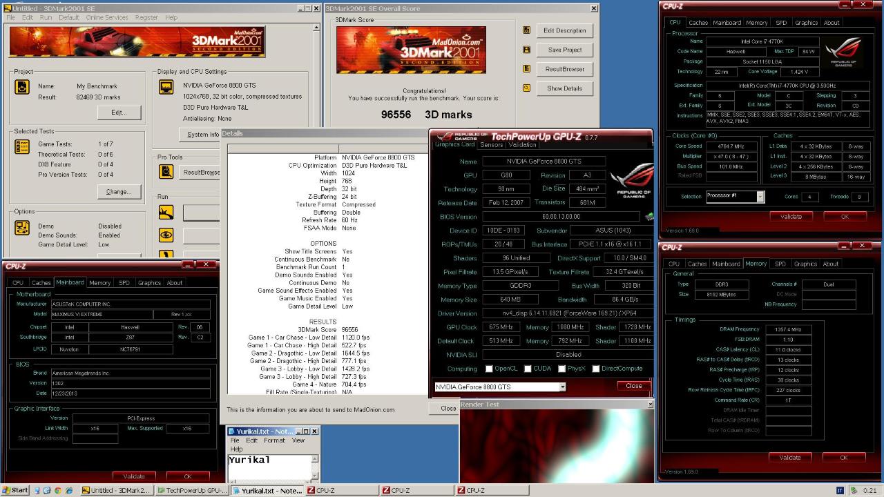Open Caches tab in Mainboard CPU-Z window
The image size is (884, 497).
point(41,282)
